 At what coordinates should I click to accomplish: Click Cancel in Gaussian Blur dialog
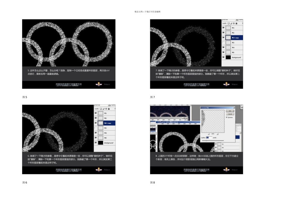point(230,114)
